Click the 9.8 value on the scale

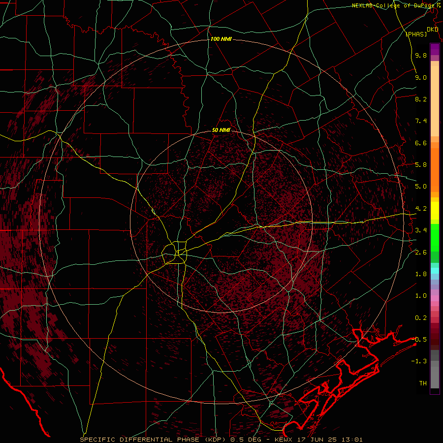click(421, 55)
